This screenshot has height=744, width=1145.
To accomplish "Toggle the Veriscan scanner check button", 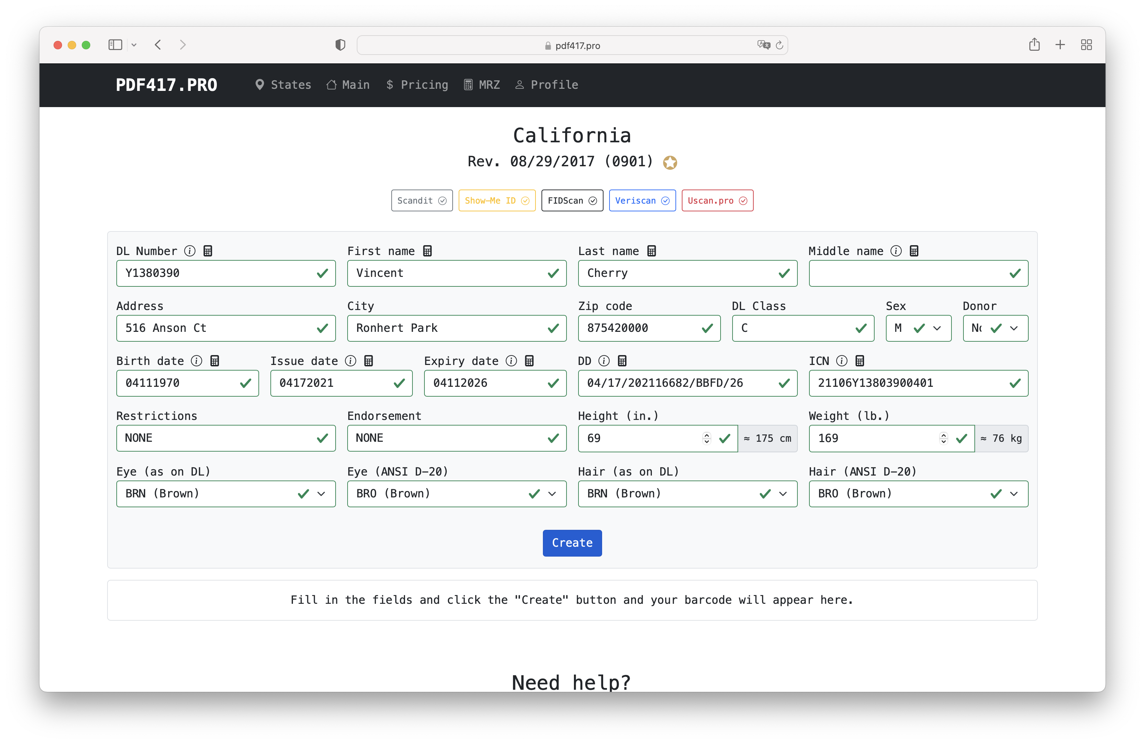I will click(x=642, y=200).
